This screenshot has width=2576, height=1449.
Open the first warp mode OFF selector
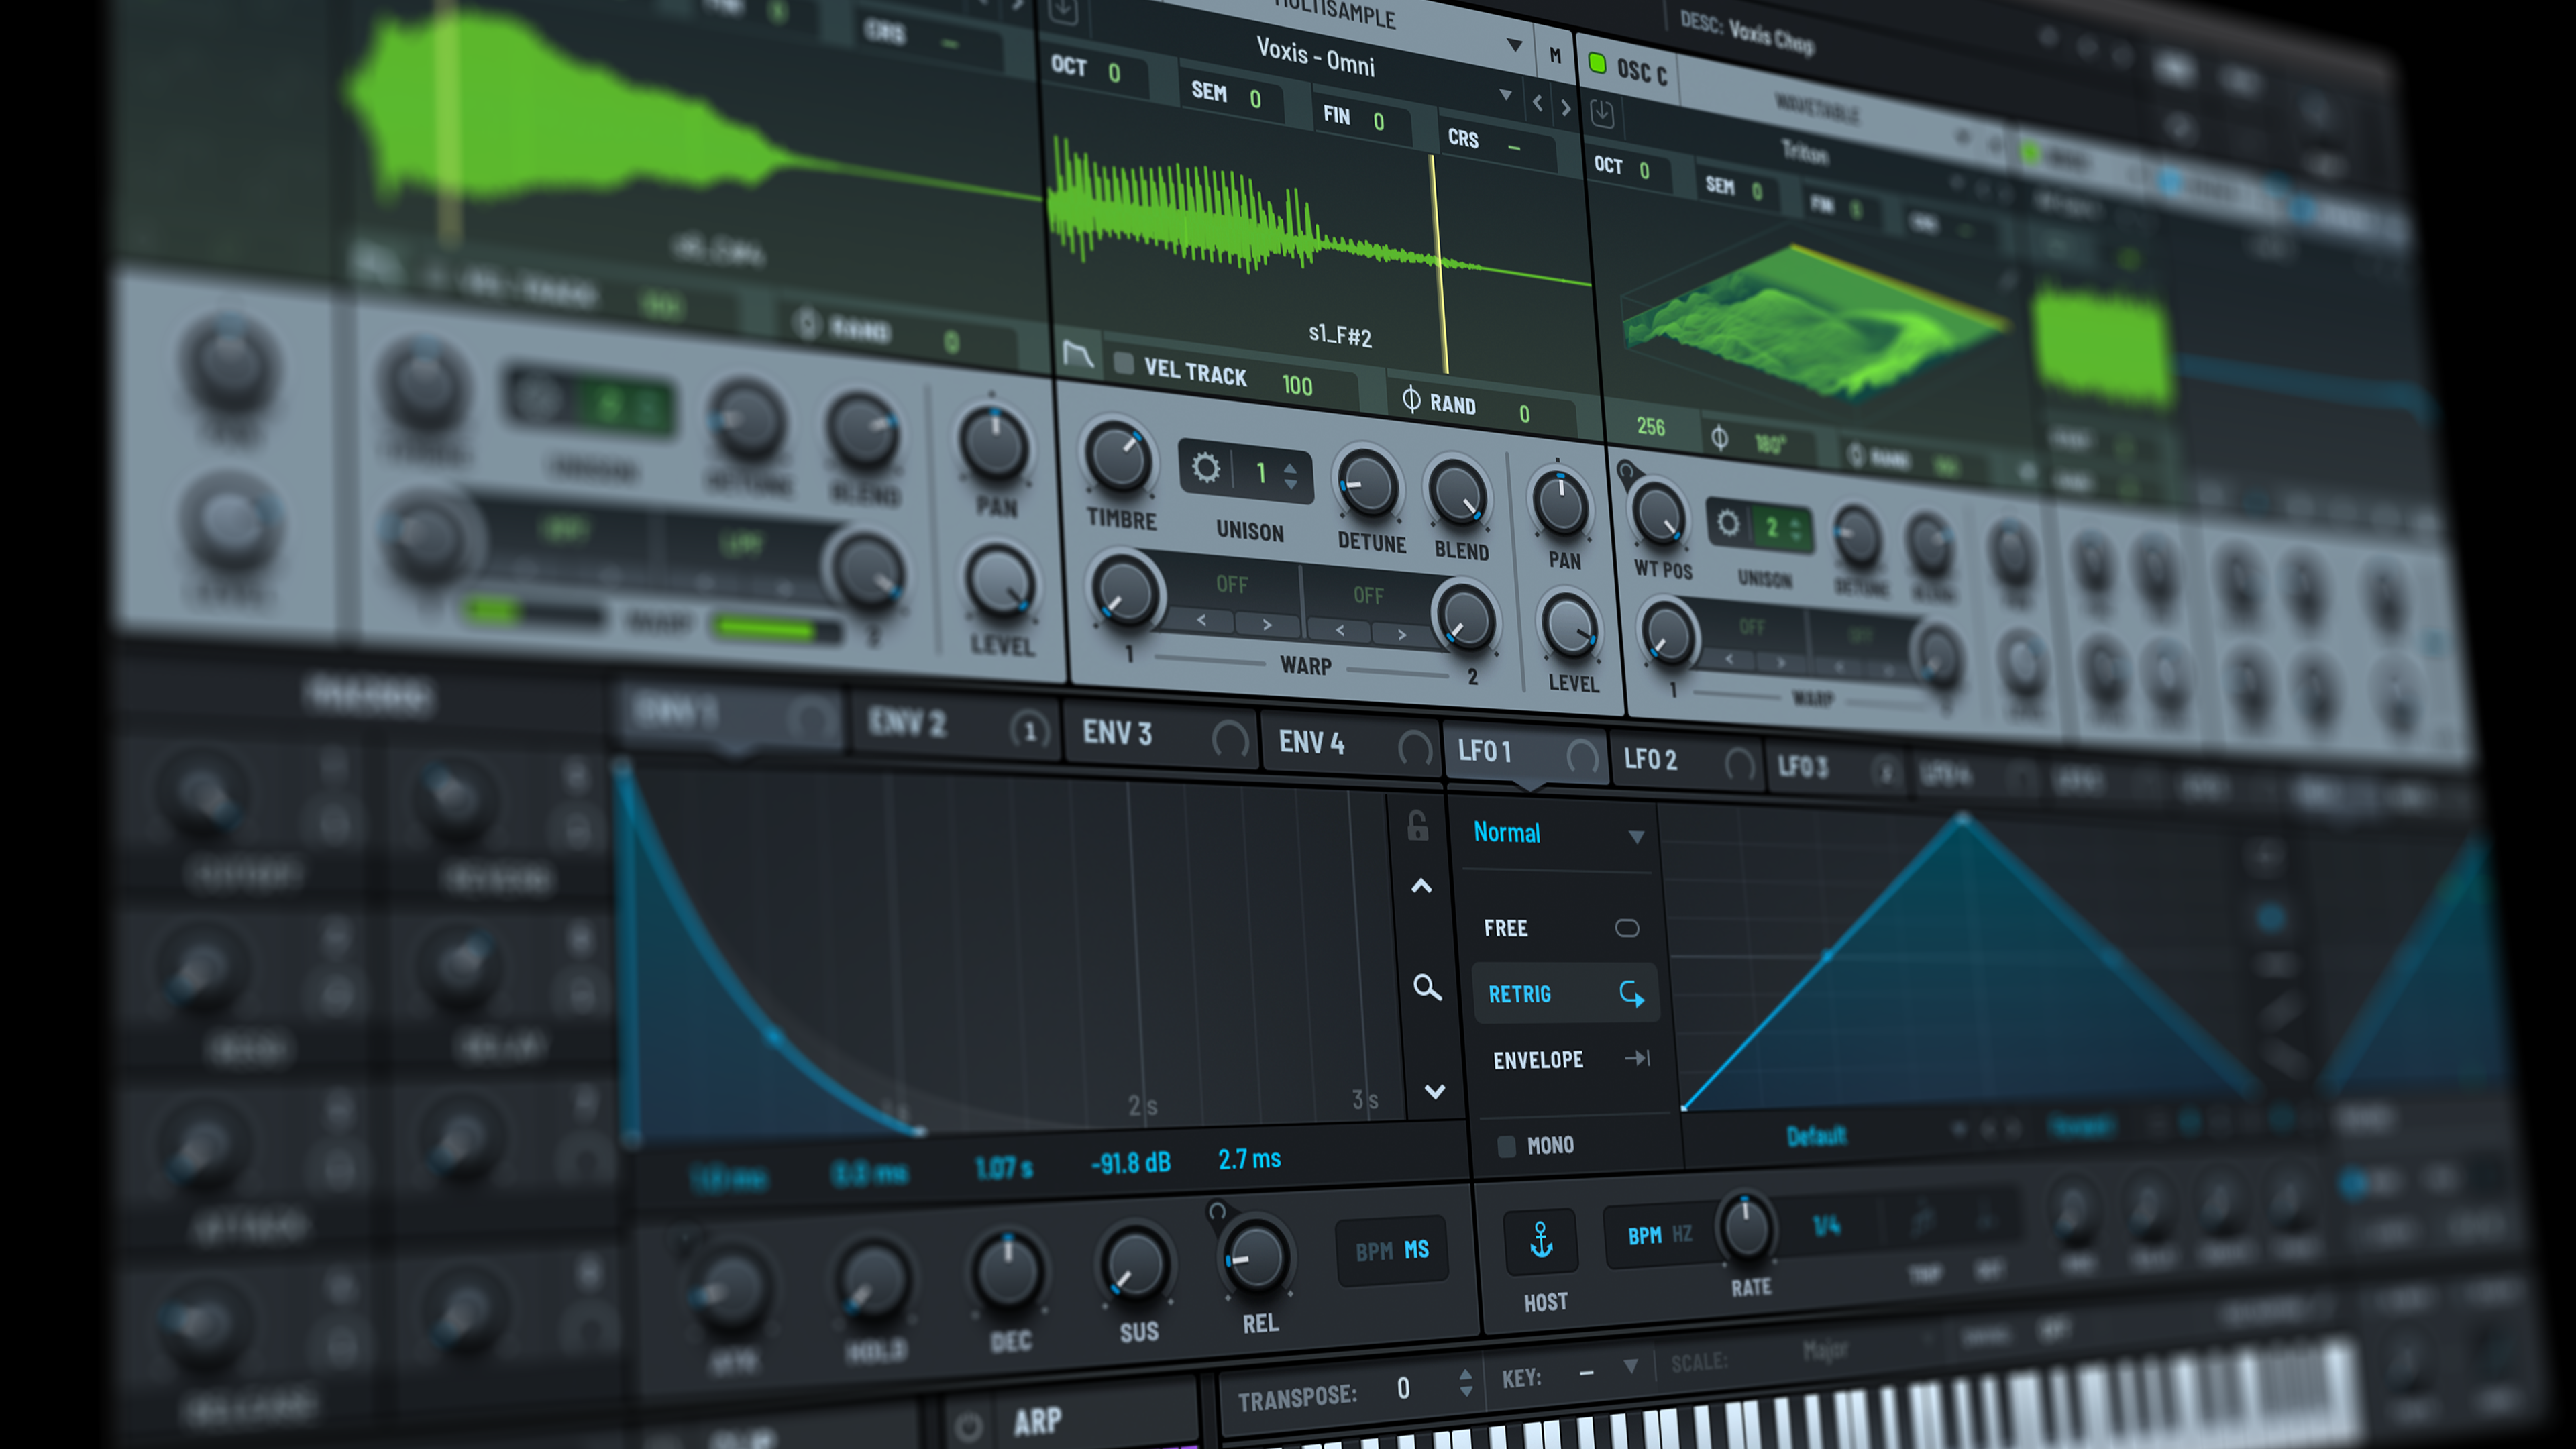click(1231, 584)
